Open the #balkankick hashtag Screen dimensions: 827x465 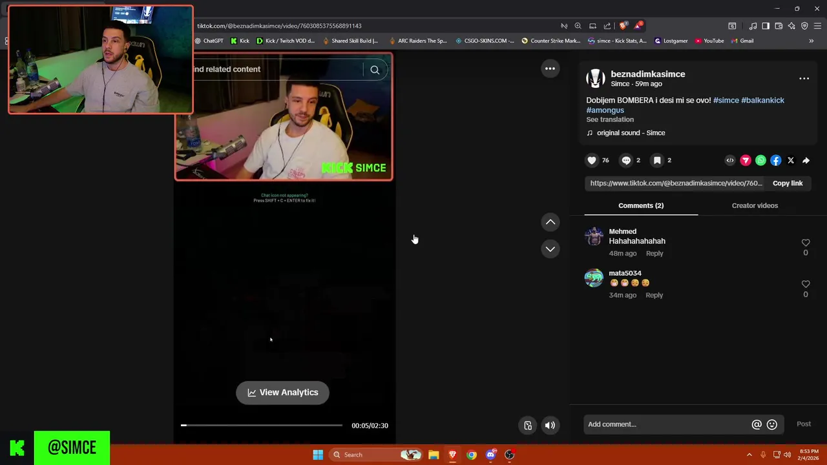click(x=762, y=100)
